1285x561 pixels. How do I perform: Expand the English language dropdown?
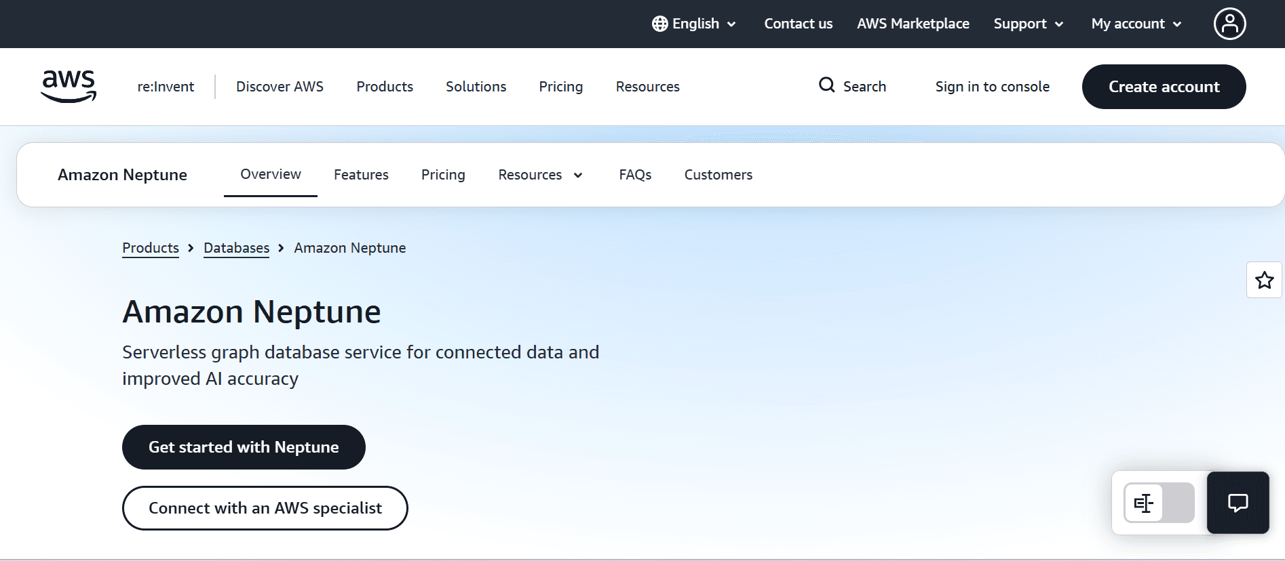pos(694,24)
